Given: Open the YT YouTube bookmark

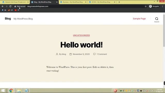Looking at the screenshot, I should click(x=17, y=10).
